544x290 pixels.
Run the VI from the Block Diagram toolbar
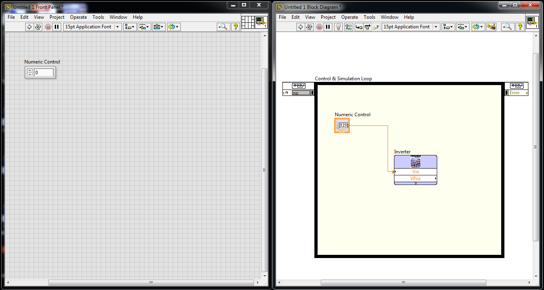300,27
